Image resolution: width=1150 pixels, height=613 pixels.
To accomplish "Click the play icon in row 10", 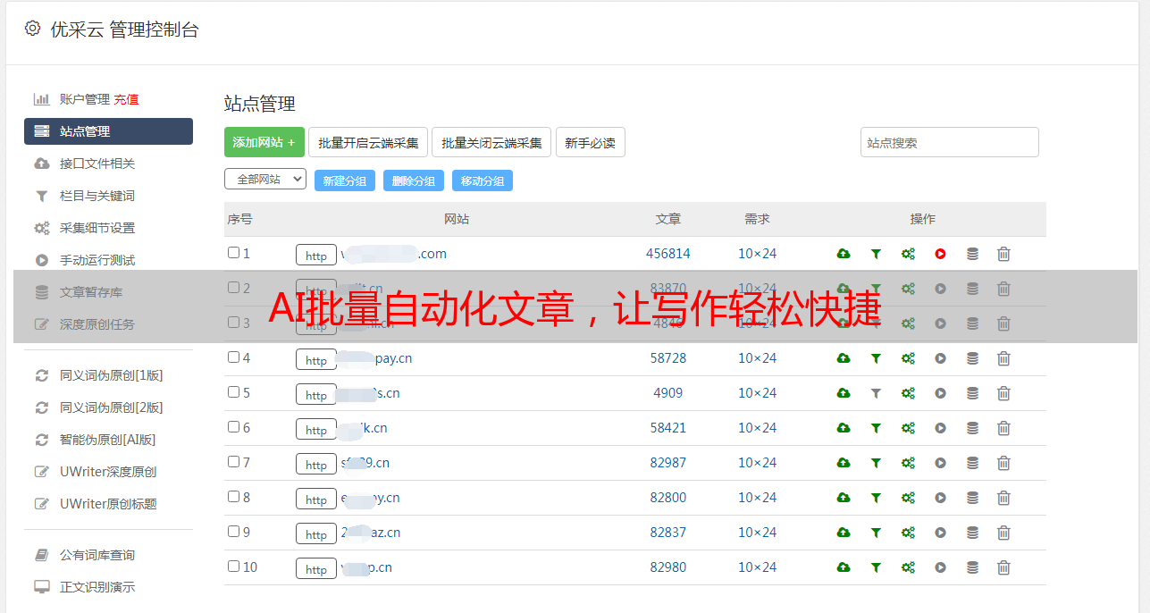I will click(940, 567).
